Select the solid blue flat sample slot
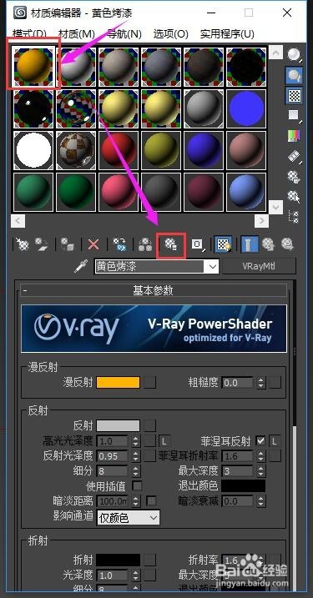The width and height of the screenshot is (313, 598). coord(246,108)
